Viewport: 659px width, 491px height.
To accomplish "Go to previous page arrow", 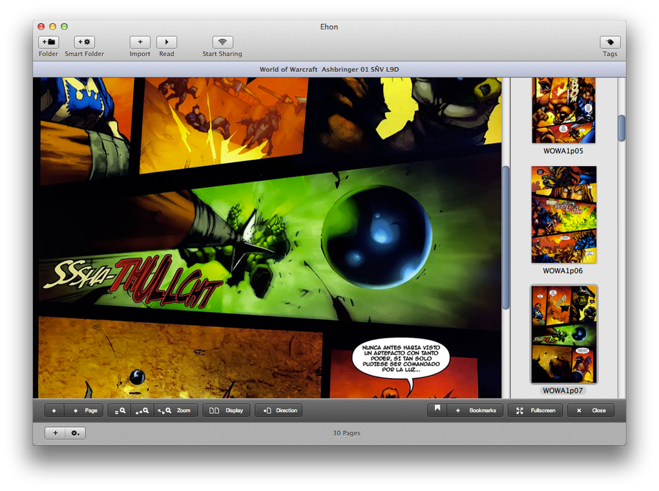I will [54, 410].
